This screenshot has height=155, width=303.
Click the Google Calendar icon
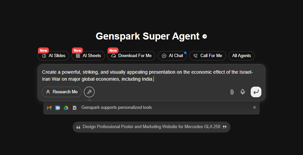[x=58, y=108]
